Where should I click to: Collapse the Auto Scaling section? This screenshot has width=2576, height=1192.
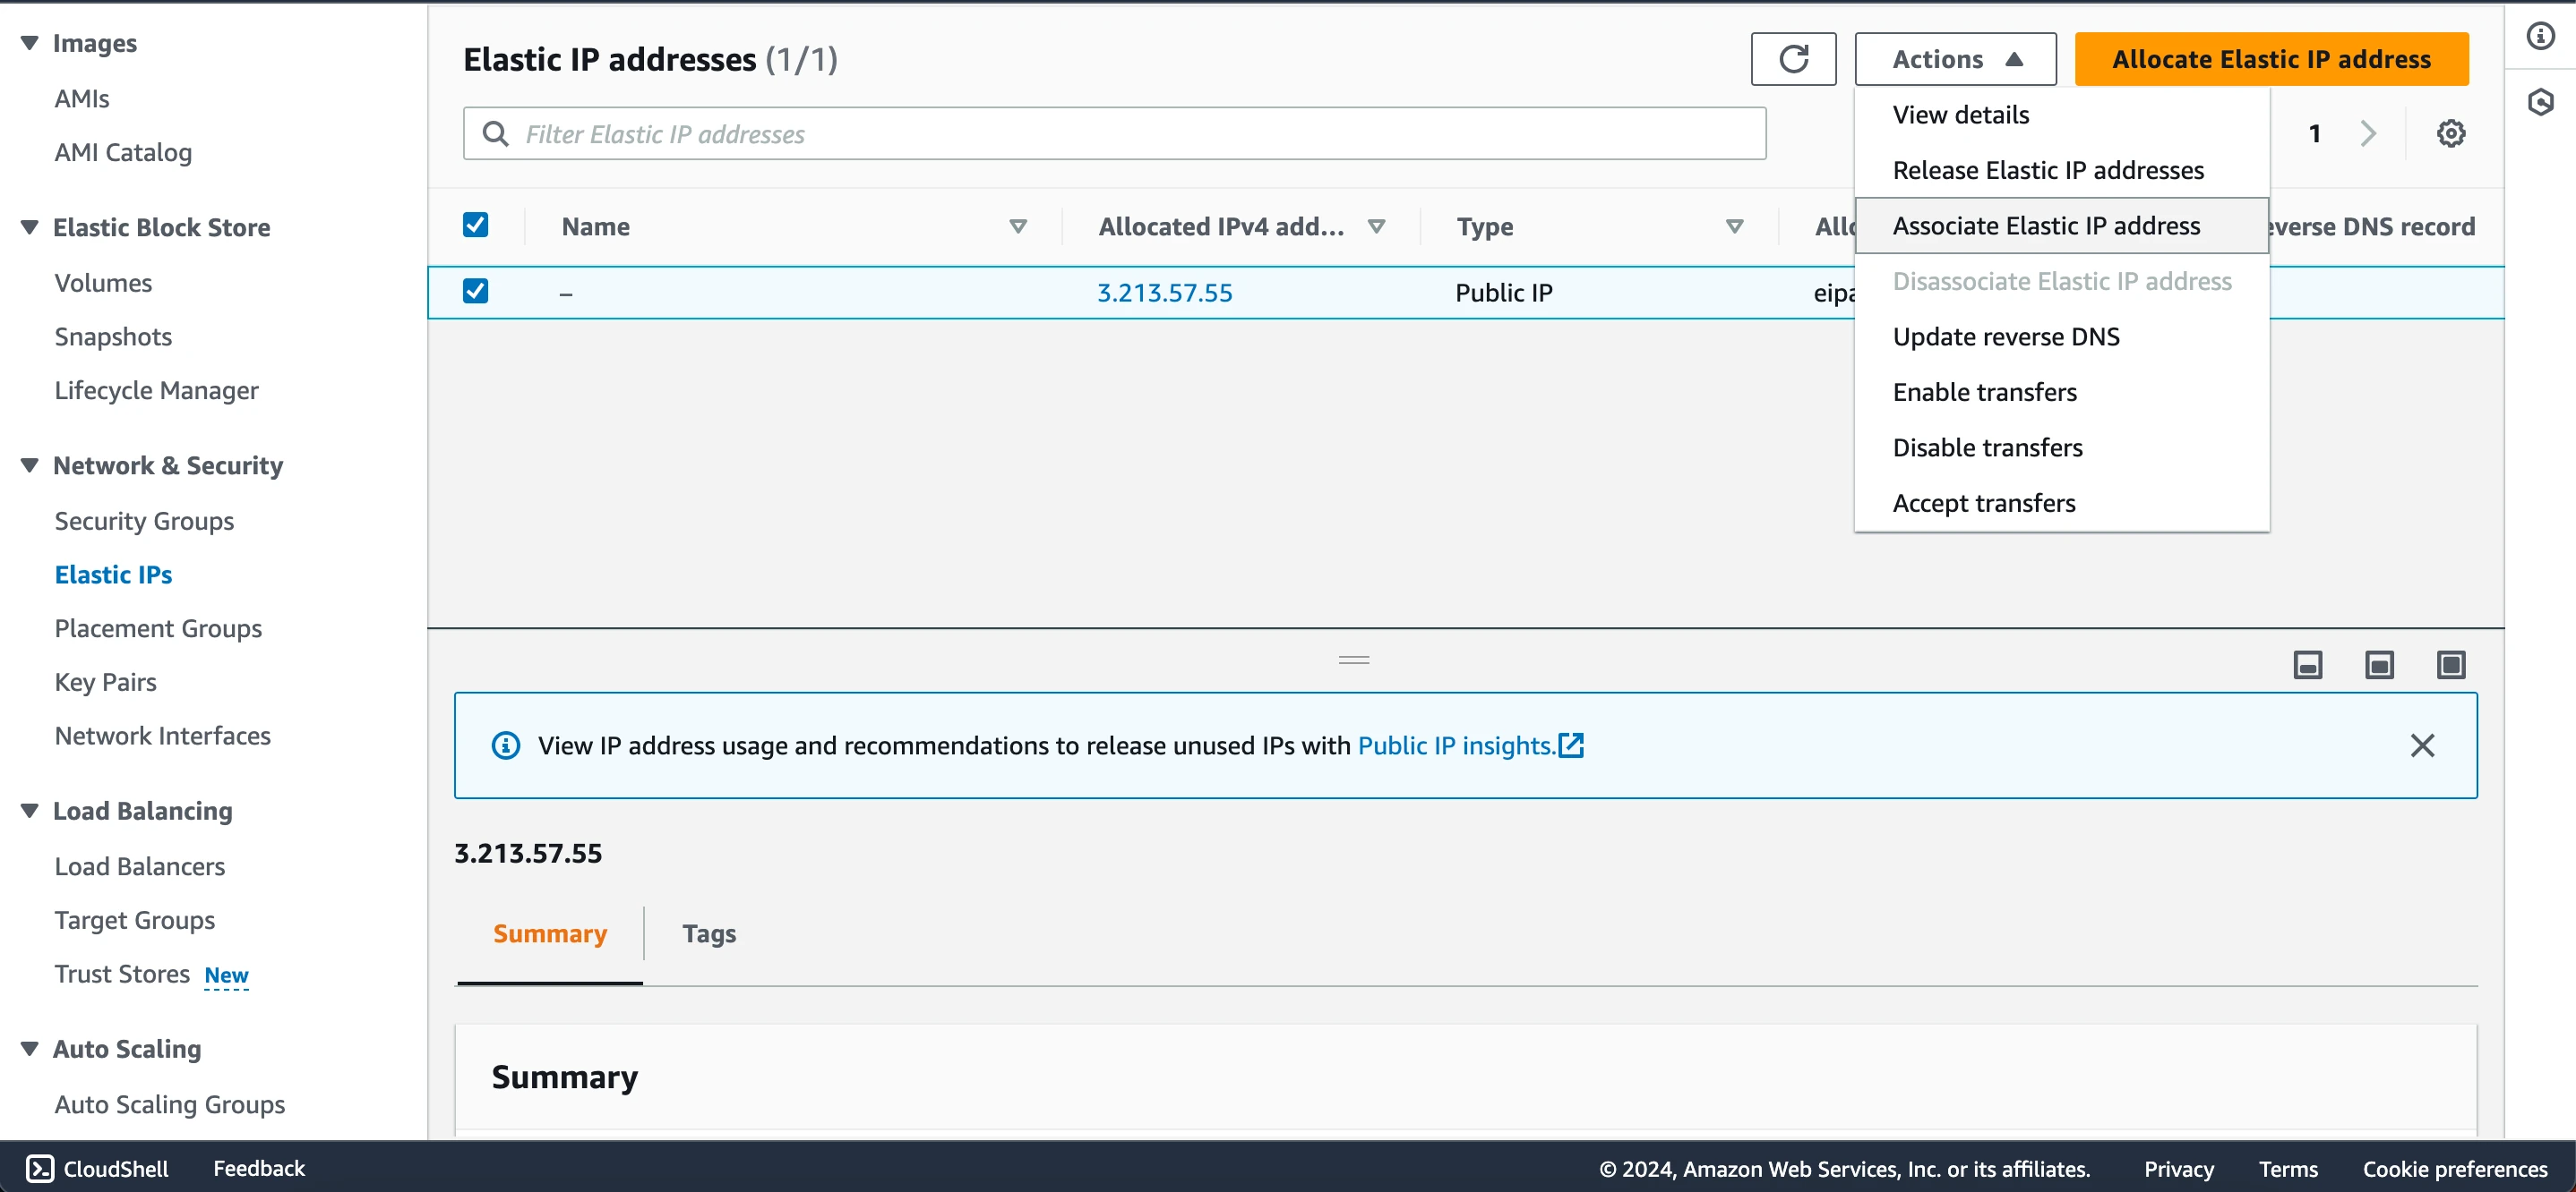point(30,1048)
